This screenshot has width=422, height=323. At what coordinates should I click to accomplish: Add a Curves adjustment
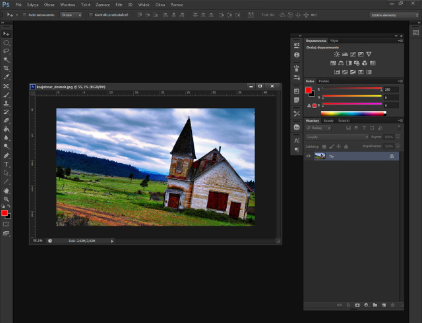tap(353, 54)
